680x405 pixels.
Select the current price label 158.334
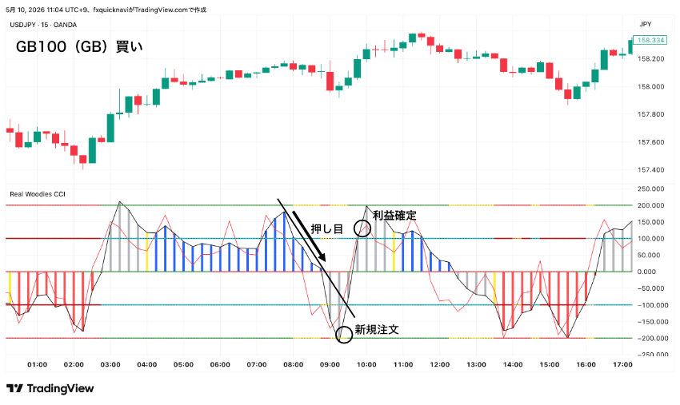[650, 40]
